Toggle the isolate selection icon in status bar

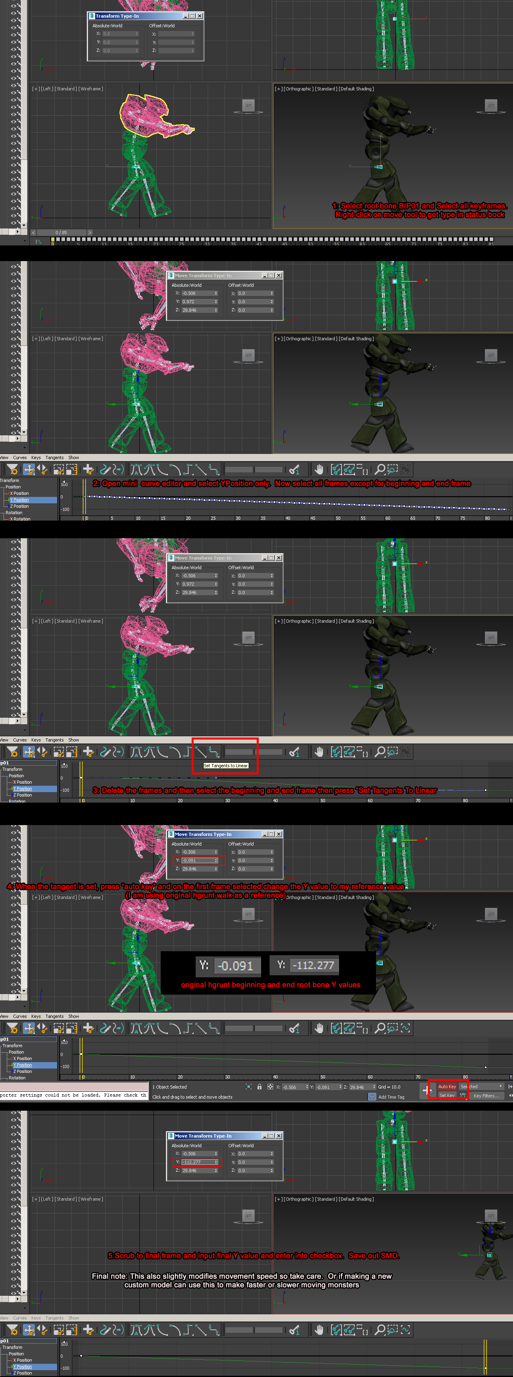249,1087
